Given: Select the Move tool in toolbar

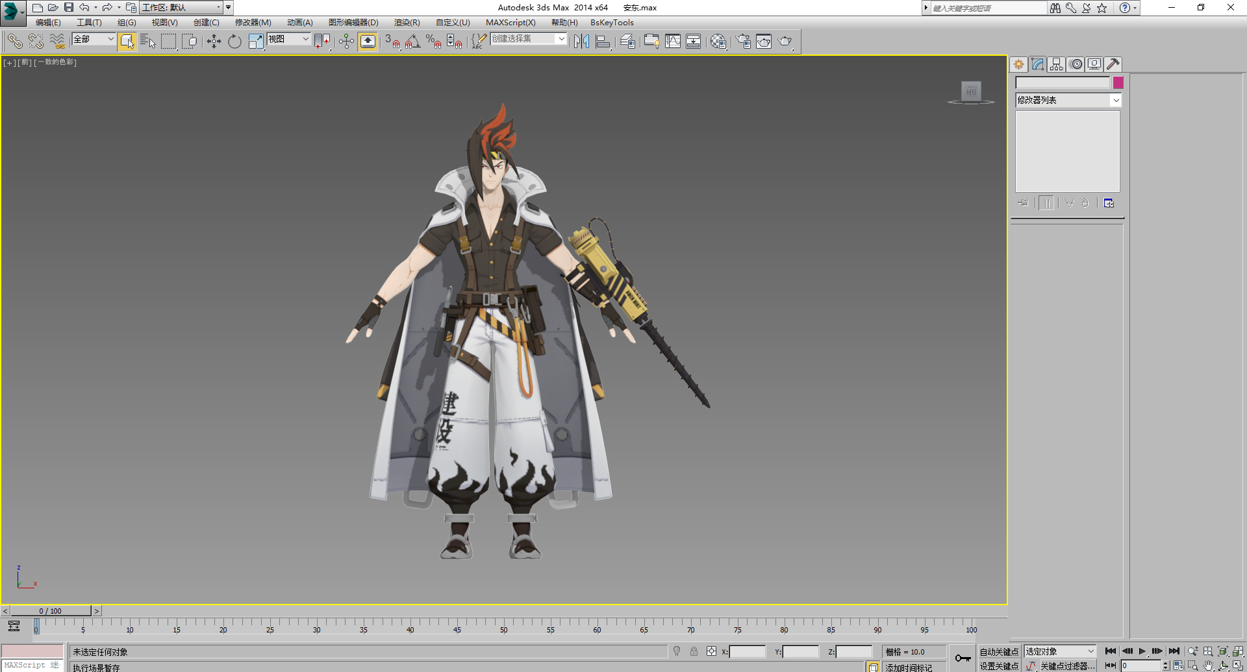Looking at the screenshot, I should pyautogui.click(x=214, y=42).
